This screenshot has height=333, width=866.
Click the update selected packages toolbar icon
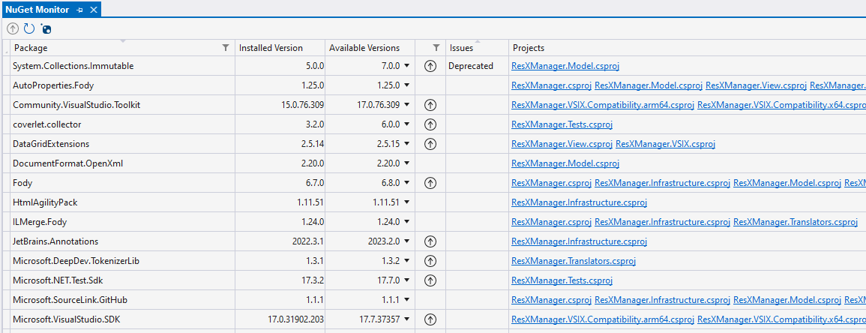(x=13, y=28)
